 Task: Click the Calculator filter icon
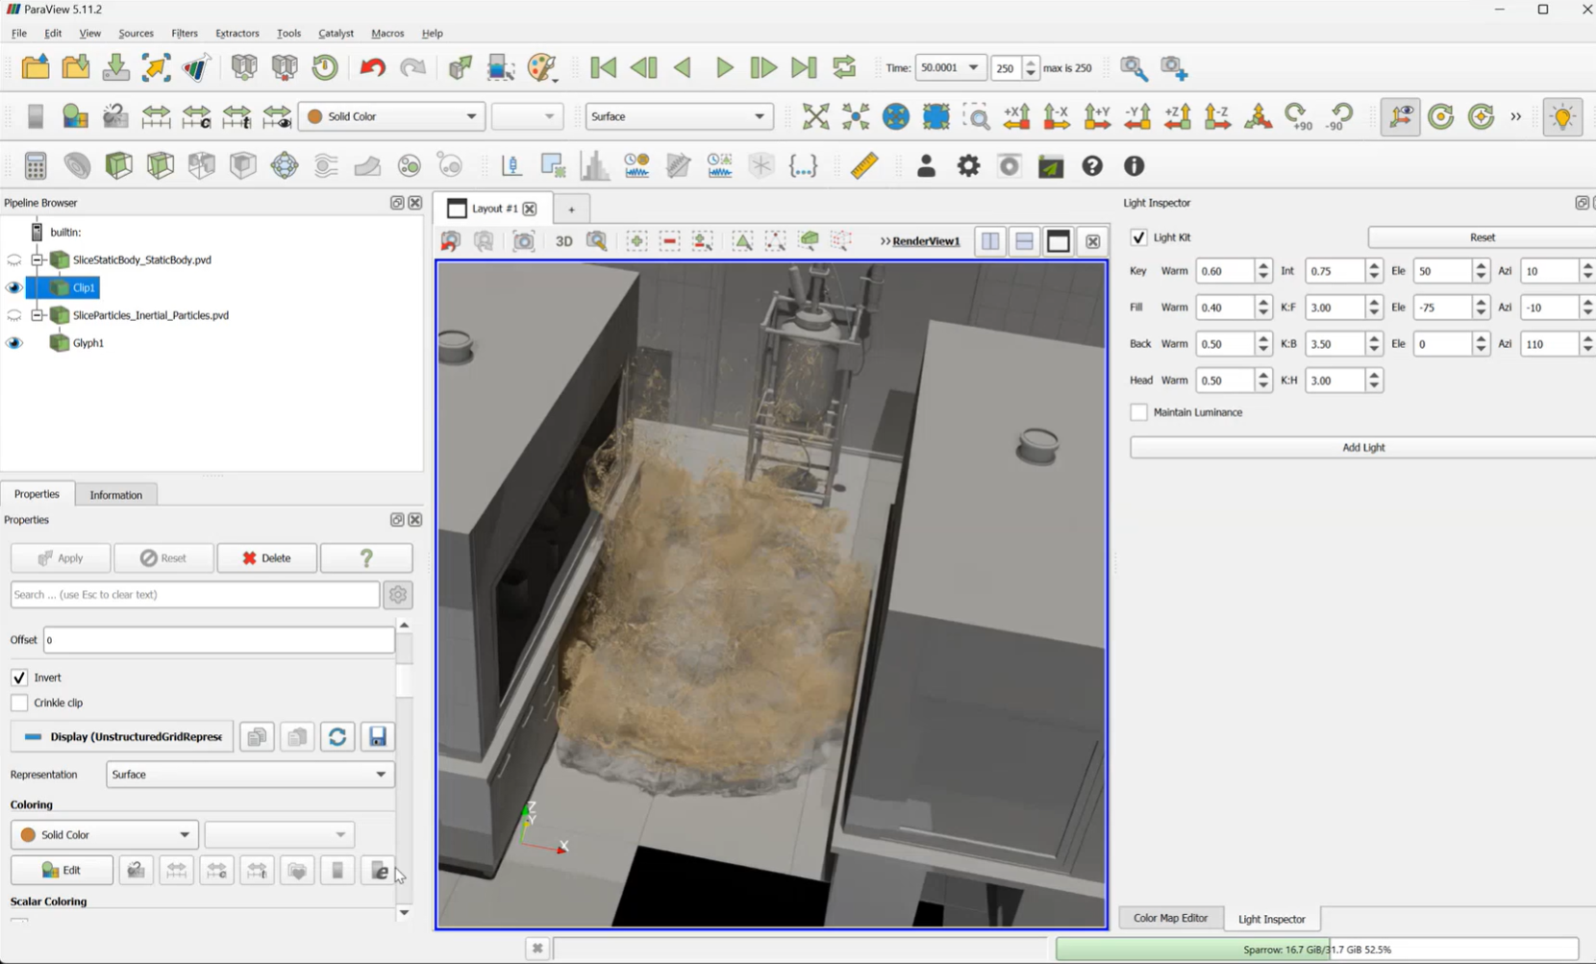[36, 165]
